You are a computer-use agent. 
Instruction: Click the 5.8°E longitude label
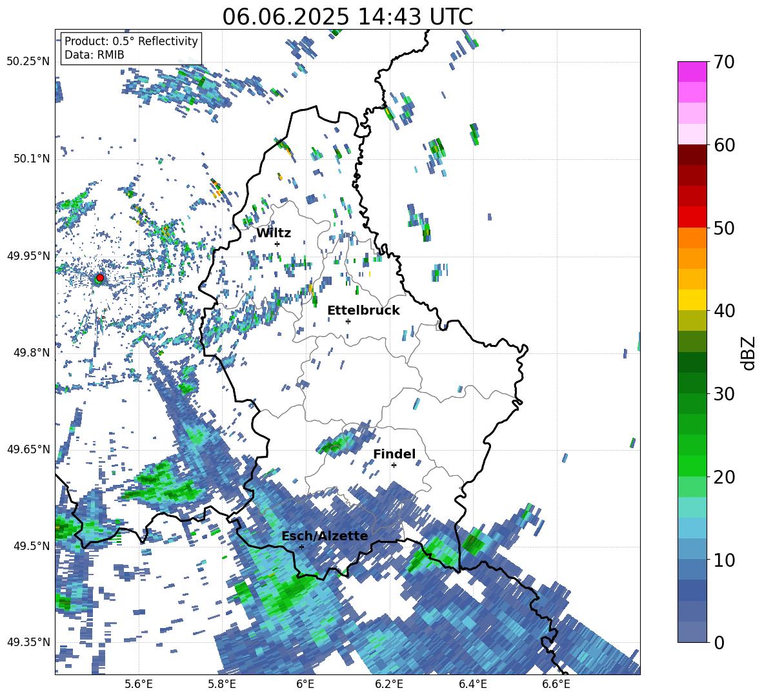click(222, 684)
